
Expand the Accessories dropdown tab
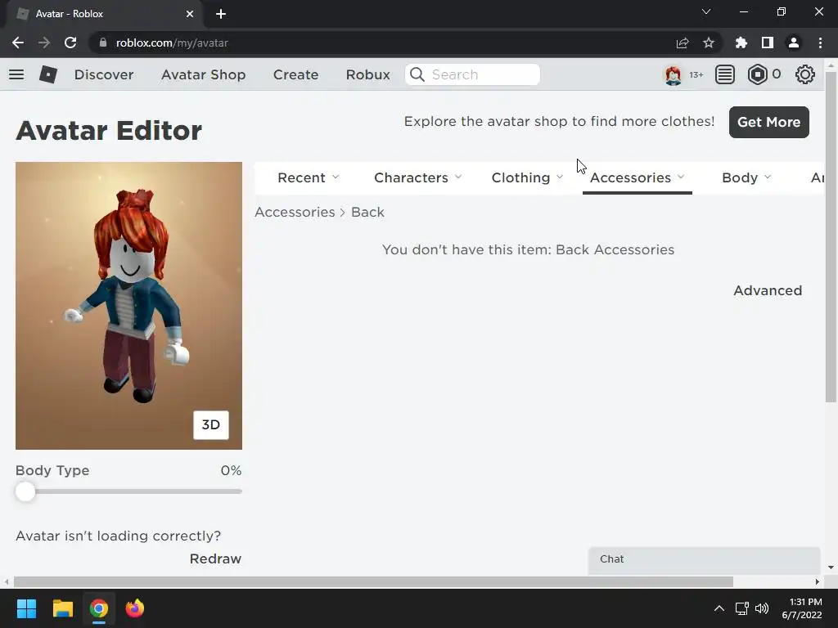[637, 177]
